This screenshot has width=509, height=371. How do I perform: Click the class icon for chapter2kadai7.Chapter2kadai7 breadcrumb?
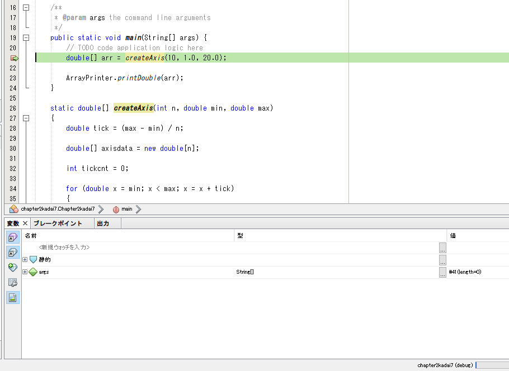click(x=13, y=209)
